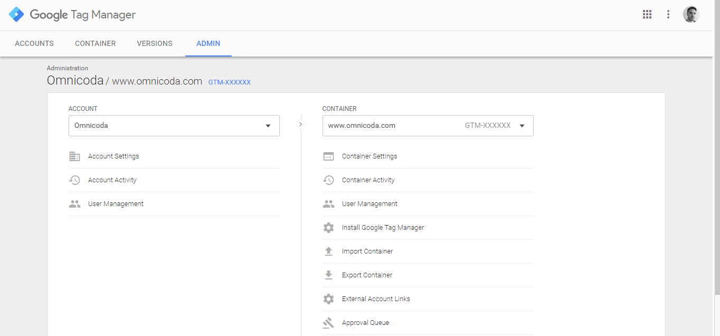720x336 pixels.
Task: Click the ACCOUNT column heading
Action: (x=83, y=109)
